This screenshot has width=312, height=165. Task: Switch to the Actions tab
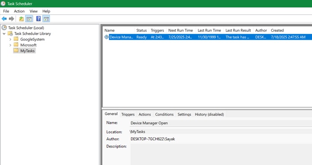click(x=145, y=115)
